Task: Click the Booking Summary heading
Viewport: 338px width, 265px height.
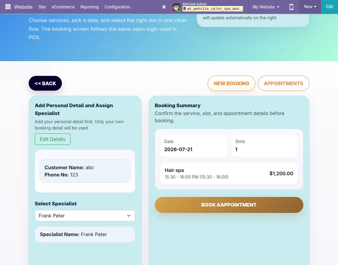Action: point(178,105)
